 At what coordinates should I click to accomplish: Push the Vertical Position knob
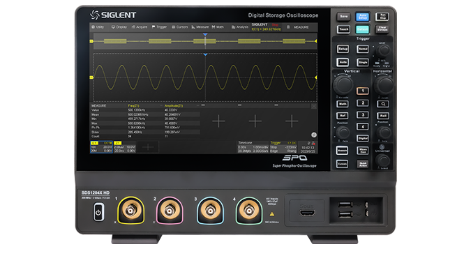click(343, 132)
